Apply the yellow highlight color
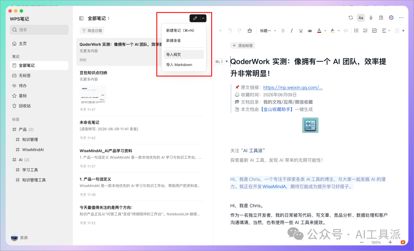Viewport: 414px width, 251px height. tap(333, 31)
